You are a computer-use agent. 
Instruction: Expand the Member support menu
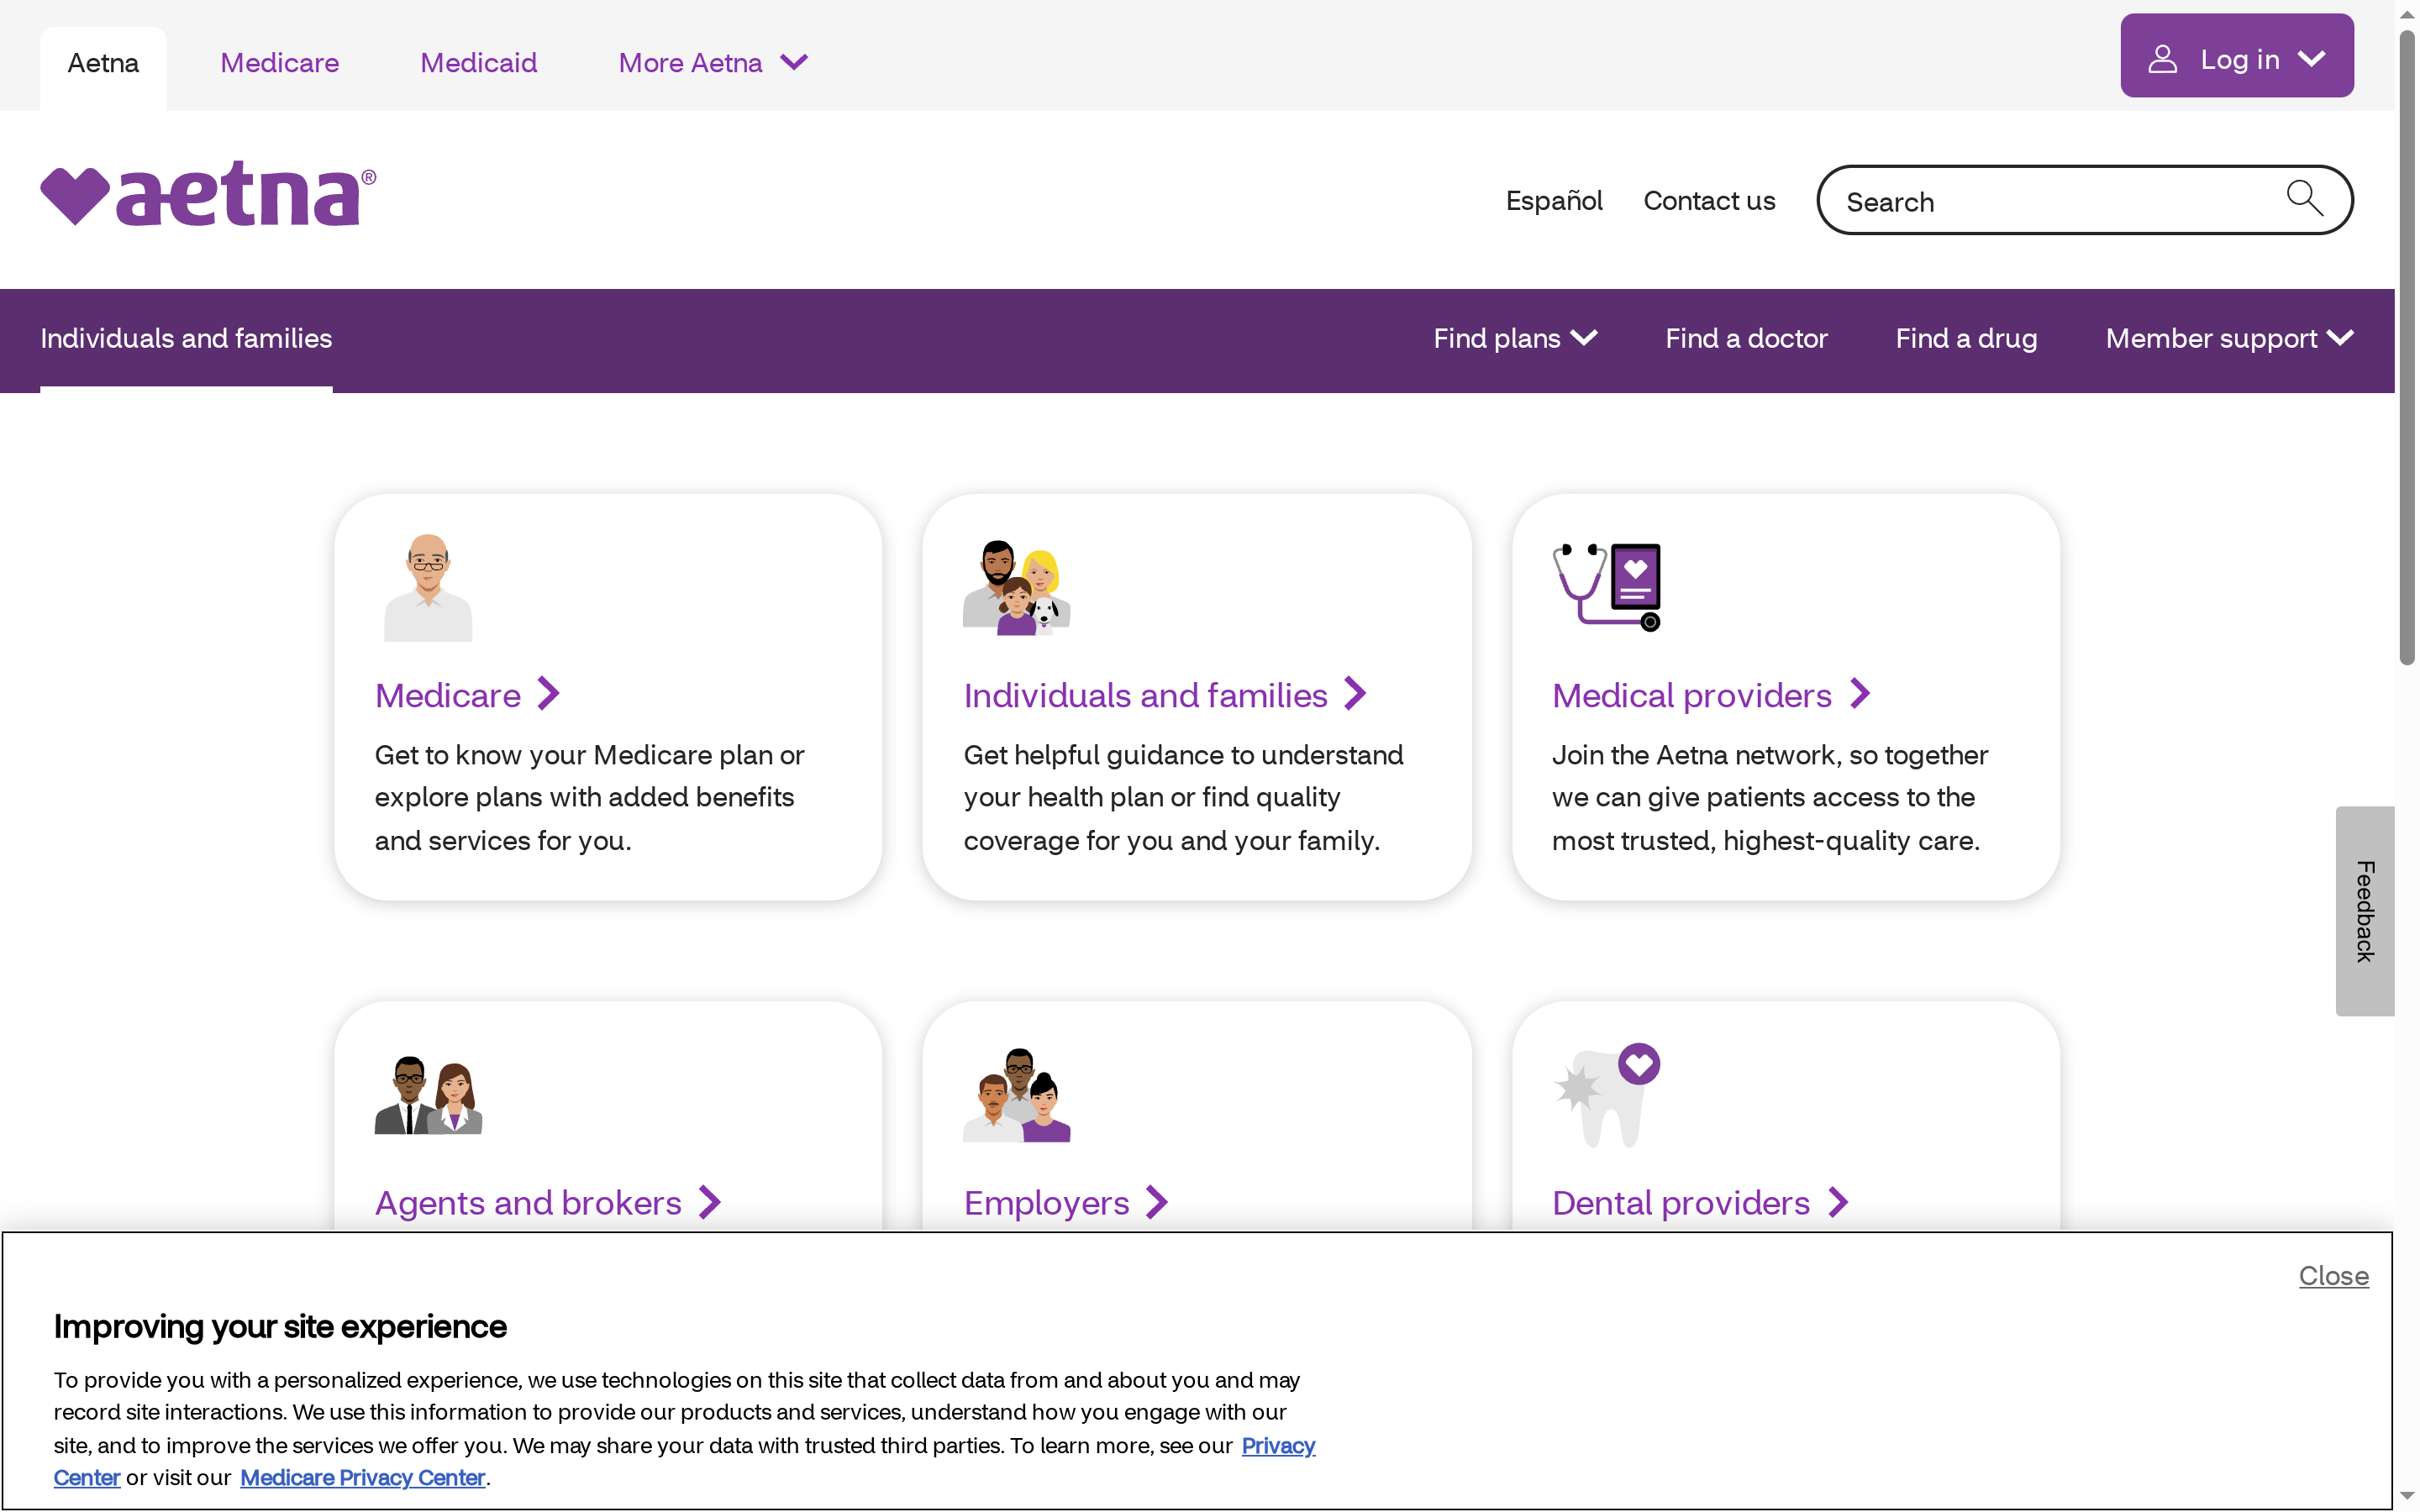(2229, 338)
